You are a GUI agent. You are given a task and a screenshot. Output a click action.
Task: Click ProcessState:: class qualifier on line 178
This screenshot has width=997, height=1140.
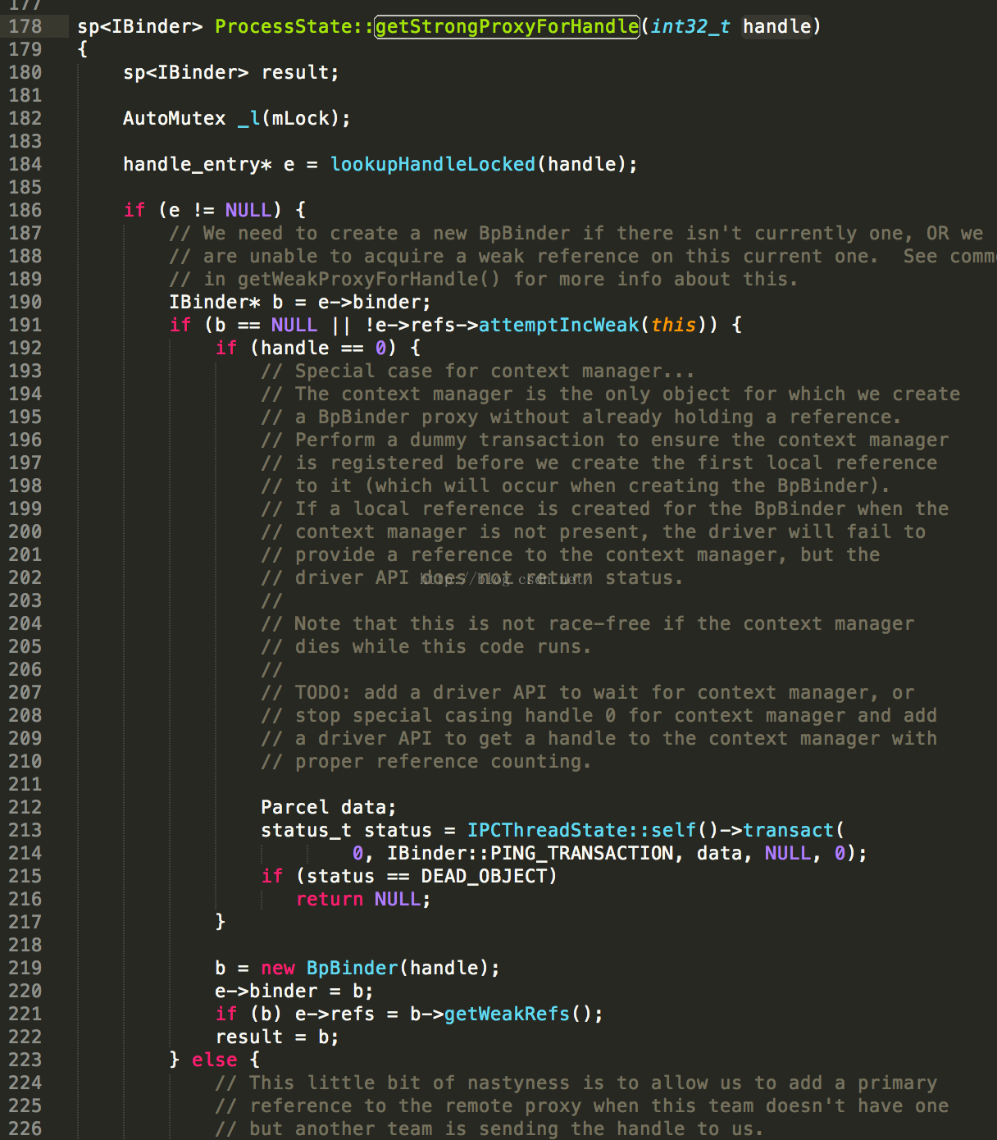[x=294, y=26]
